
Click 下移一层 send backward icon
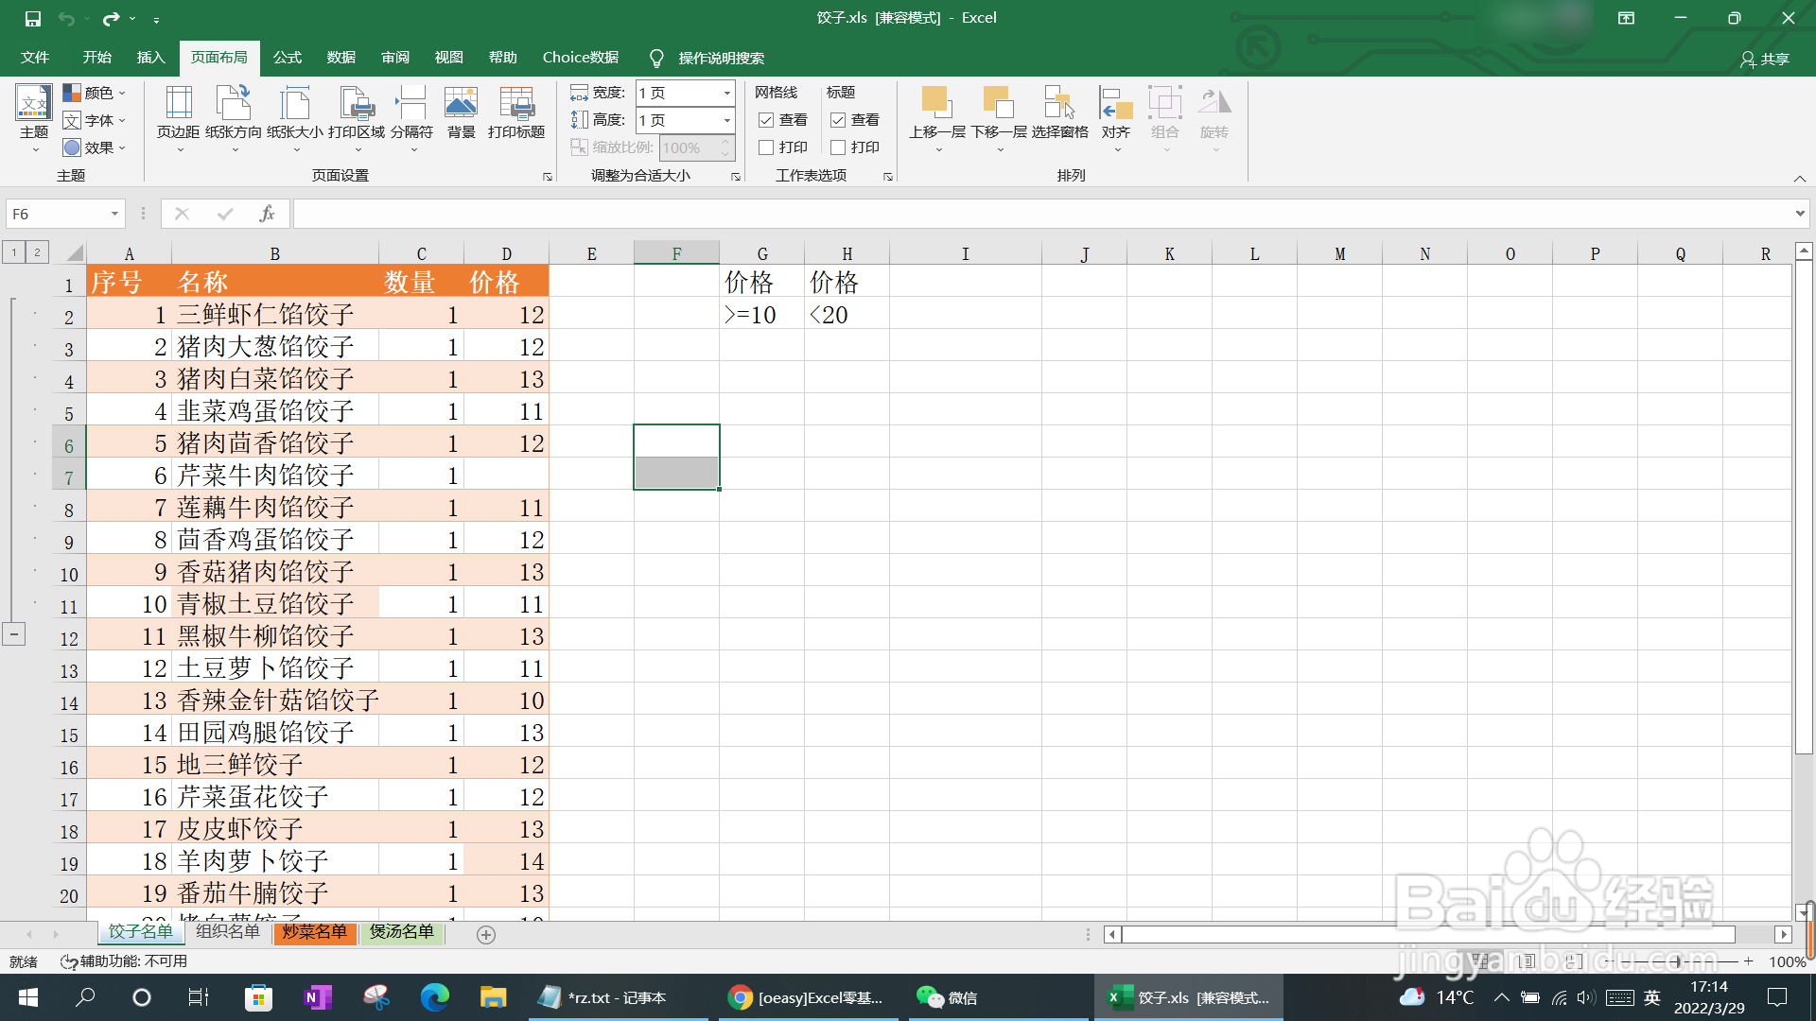pos(998,102)
